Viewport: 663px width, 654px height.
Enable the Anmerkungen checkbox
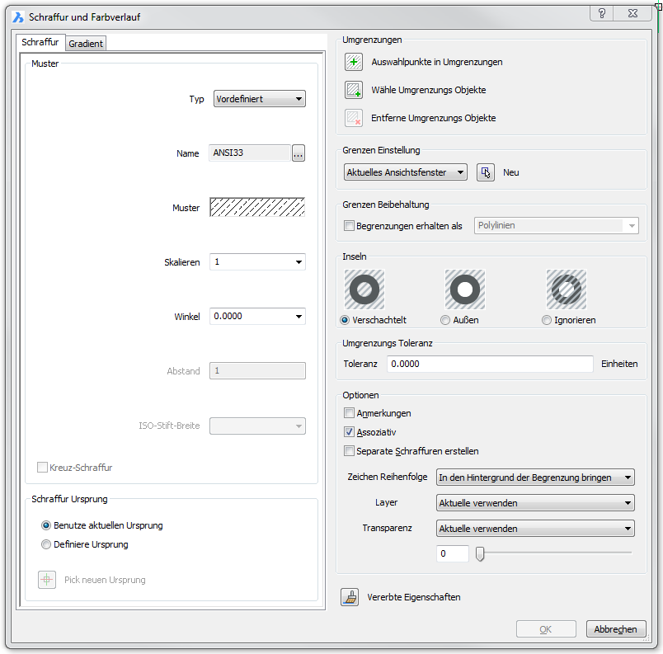pos(350,413)
